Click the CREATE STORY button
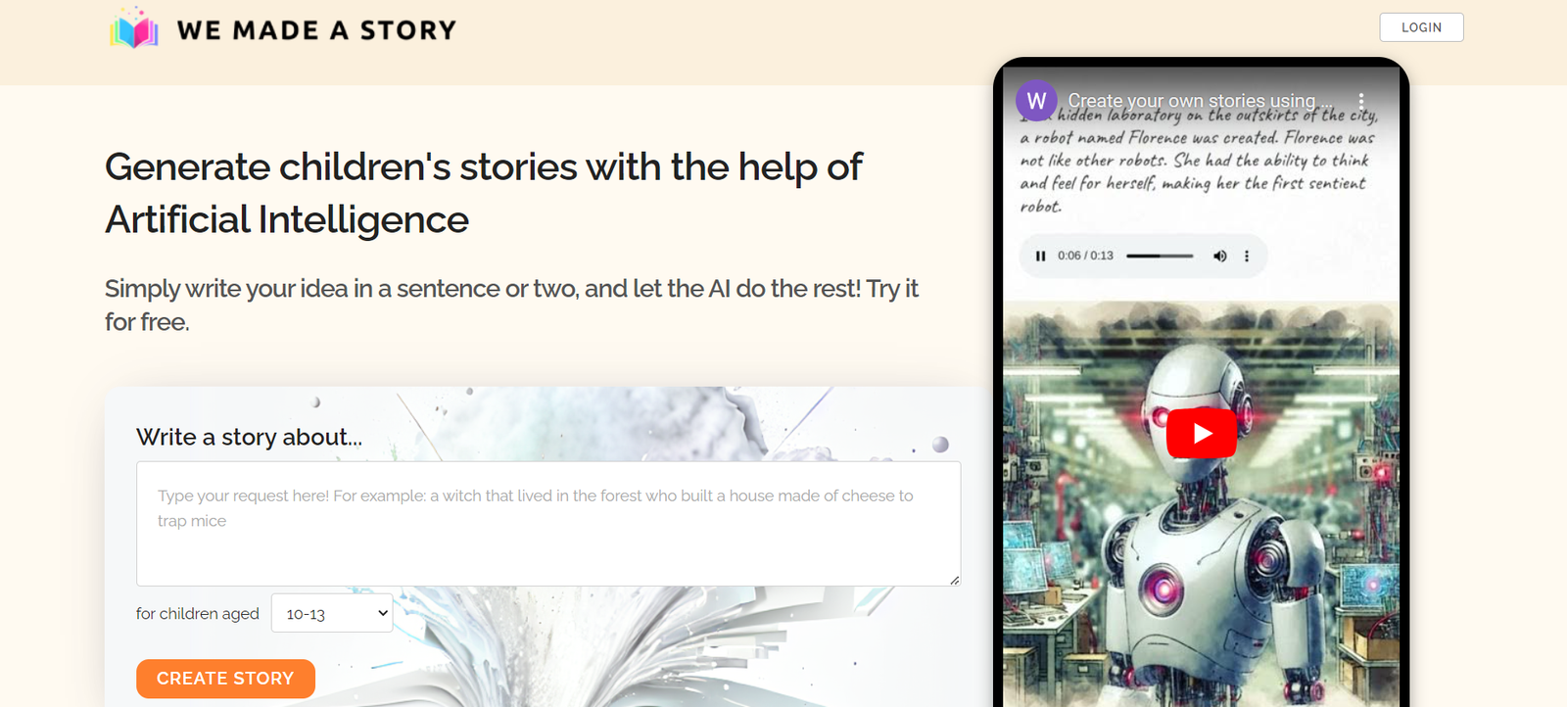The image size is (1567, 707). 225,679
